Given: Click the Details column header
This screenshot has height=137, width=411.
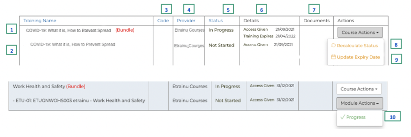Looking at the screenshot, I should (x=251, y=21).
